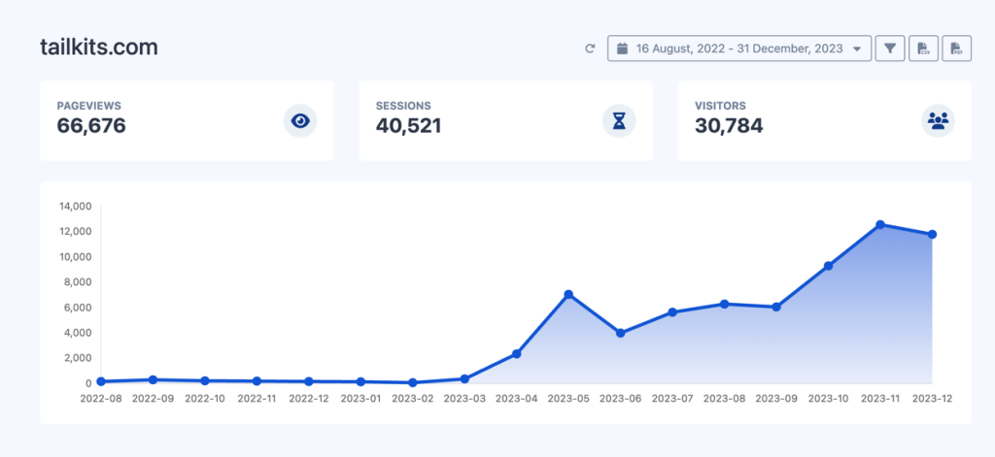Click the 2023-08 data point
The height and width of the screenshot is (457, 995).
pyautogui.click(x=725, y=304)
